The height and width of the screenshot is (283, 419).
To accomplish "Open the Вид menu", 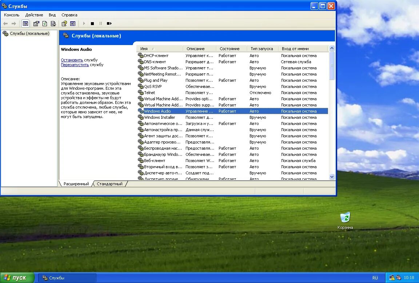I will point(52,15).
